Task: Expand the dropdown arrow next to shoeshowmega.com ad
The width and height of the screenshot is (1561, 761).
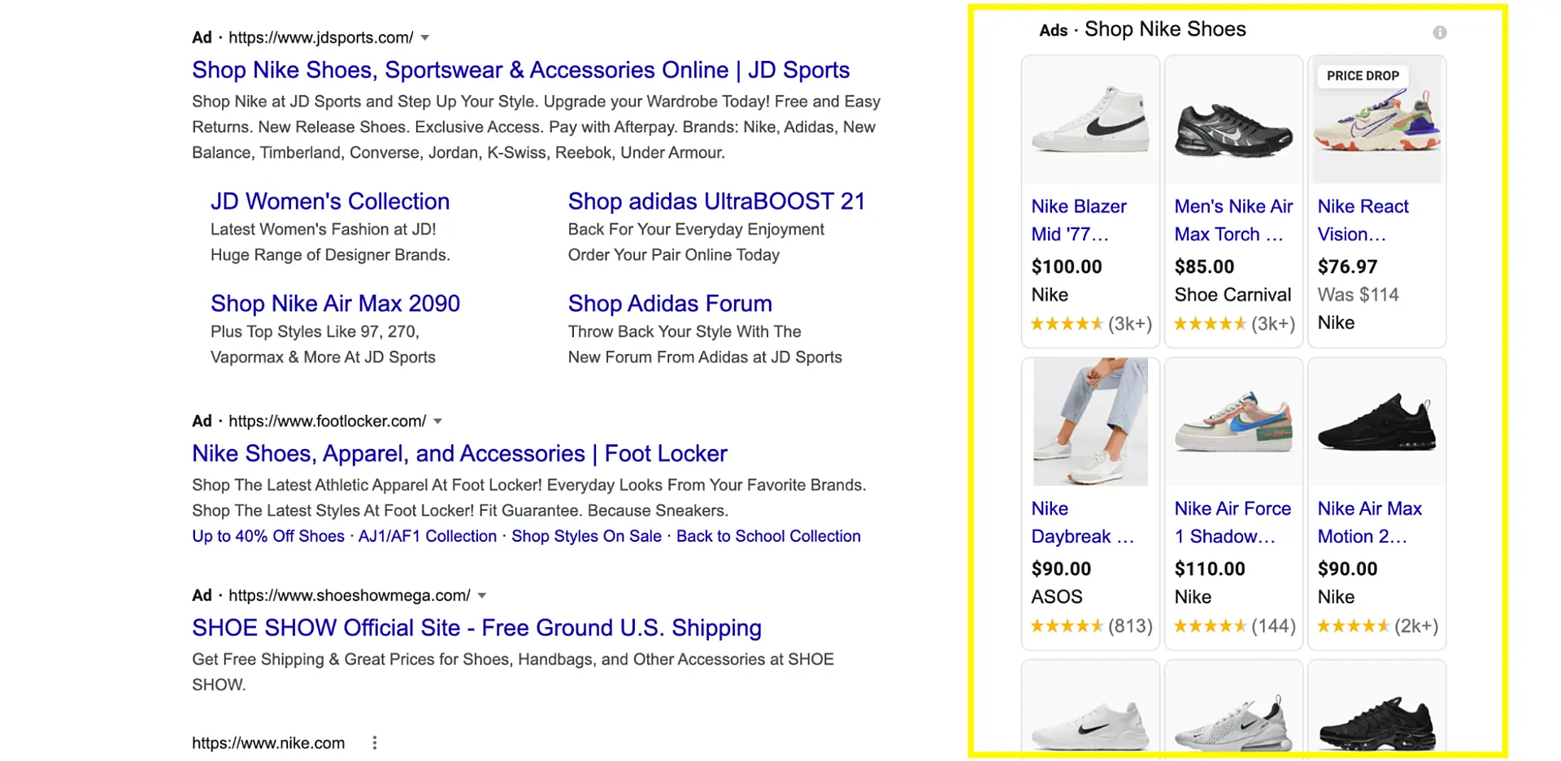Action: 482,595
